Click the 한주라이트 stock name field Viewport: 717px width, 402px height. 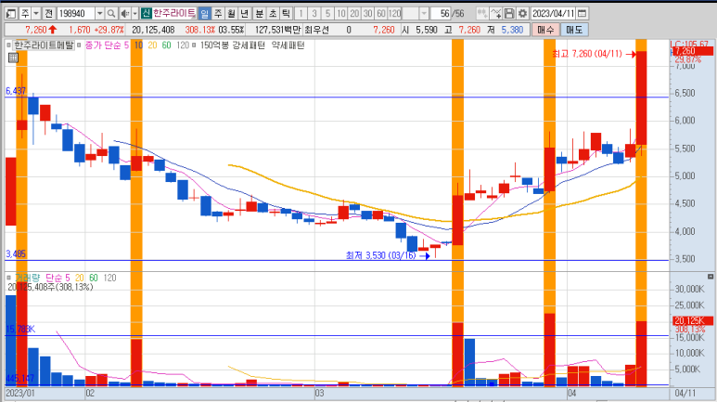[174, 13]
